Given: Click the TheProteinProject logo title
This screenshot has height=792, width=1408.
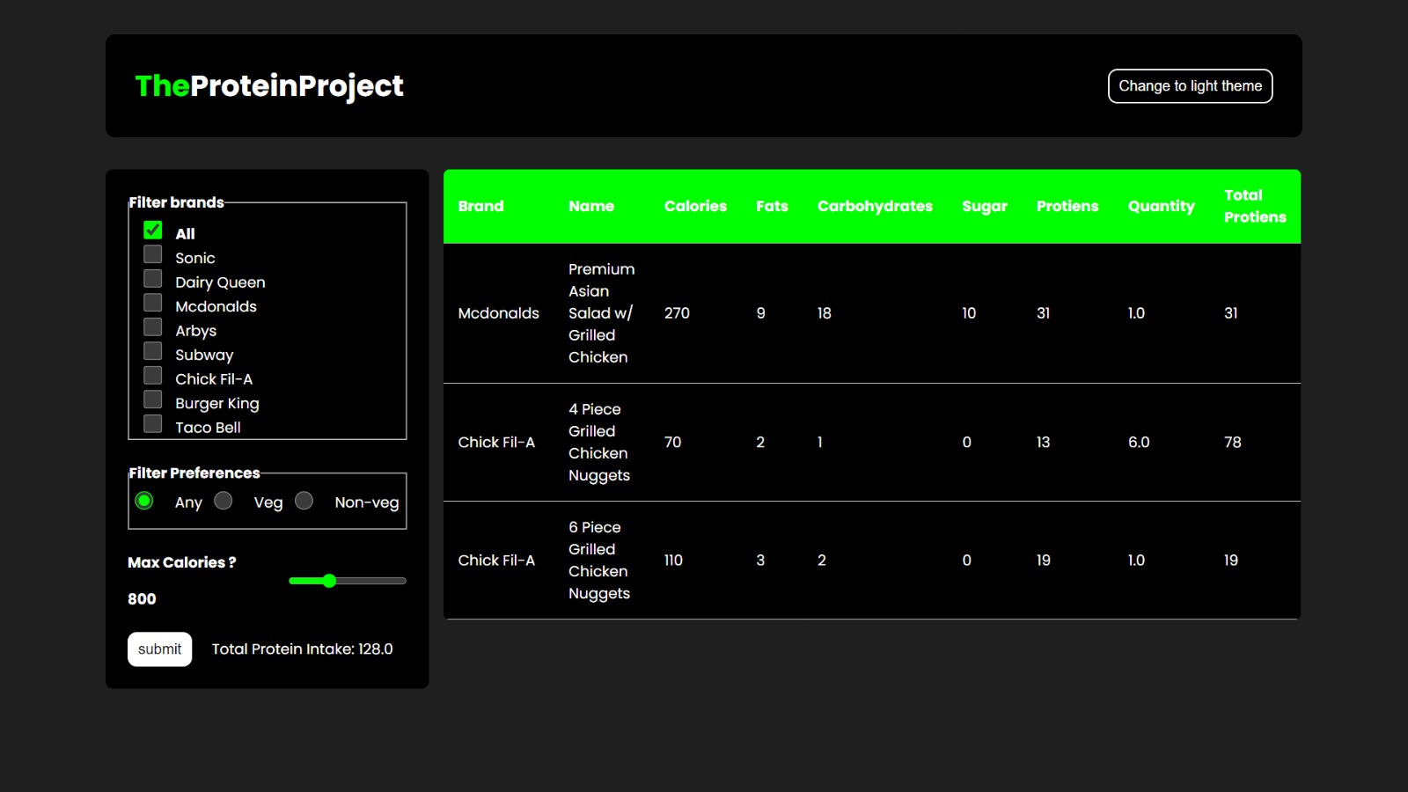Looking at the screenshot, I should [269, 85].
